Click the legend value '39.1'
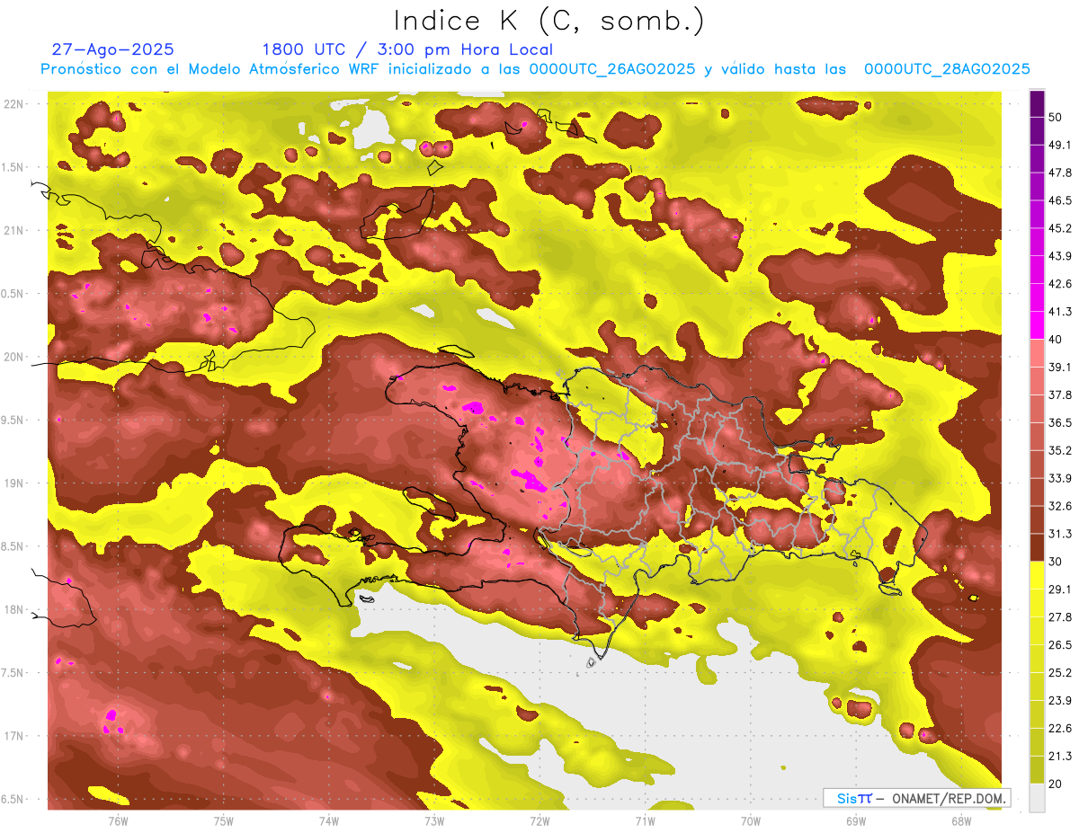Image resolution: width=1079 pixels, height=833 pixels. point(1060,367)
